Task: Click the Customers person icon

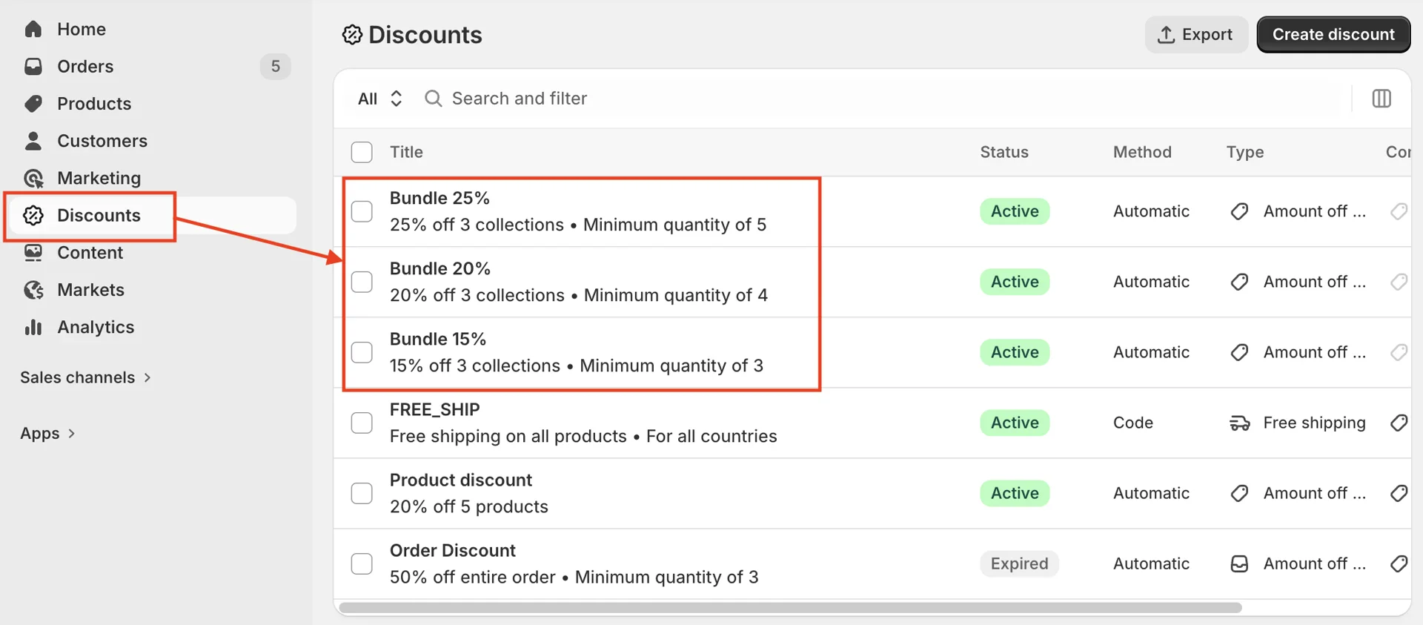Action: 33,141
